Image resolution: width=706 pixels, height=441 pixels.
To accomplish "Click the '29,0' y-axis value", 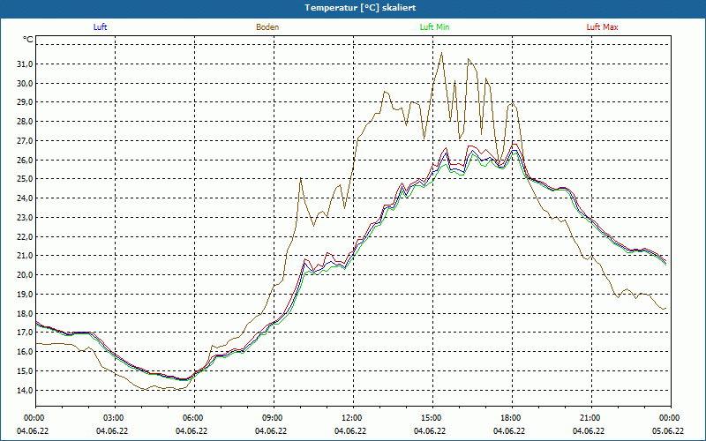I will (25, 102).
